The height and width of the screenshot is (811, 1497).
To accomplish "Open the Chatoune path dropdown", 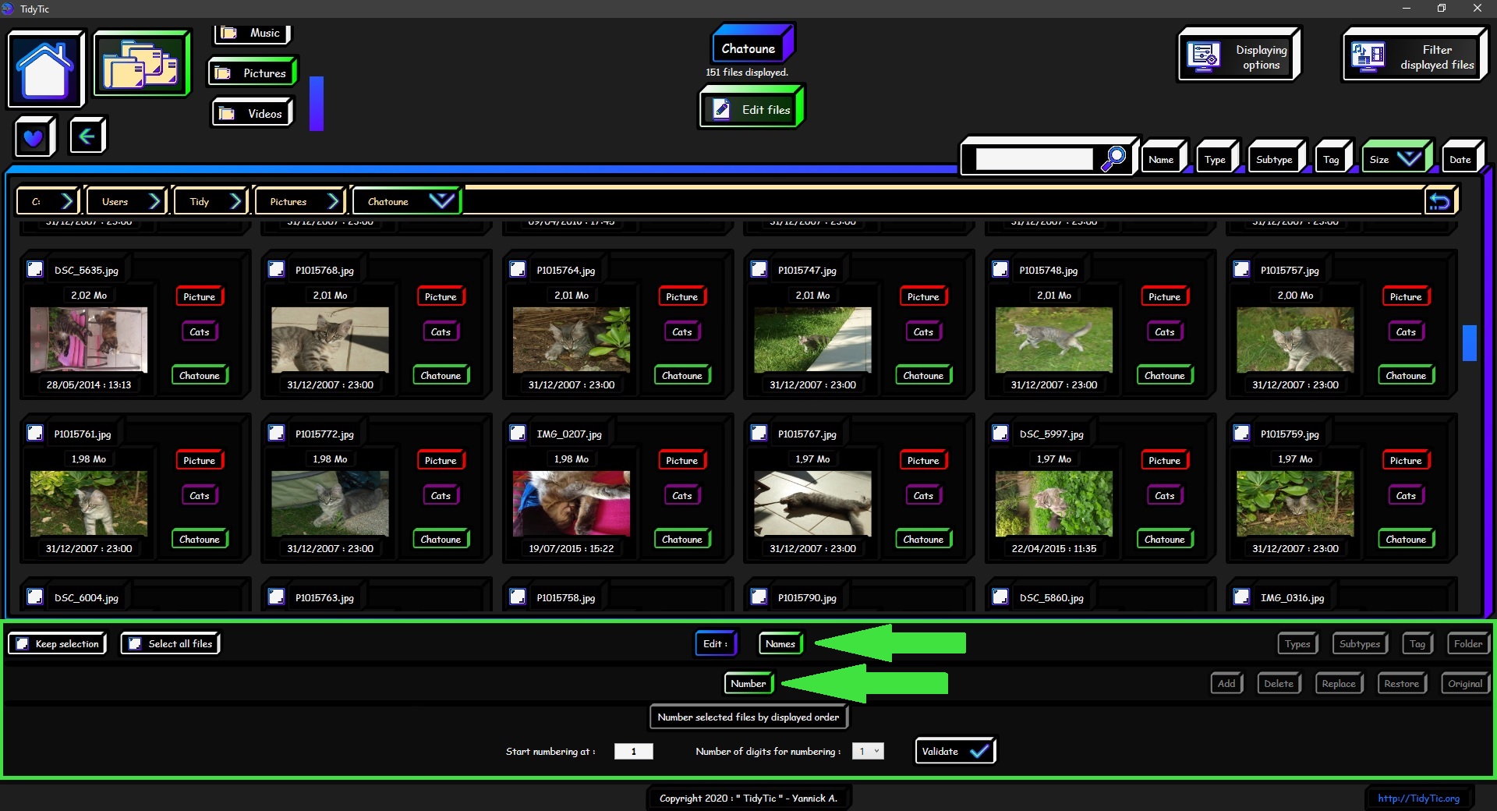I will pos(441,201).
